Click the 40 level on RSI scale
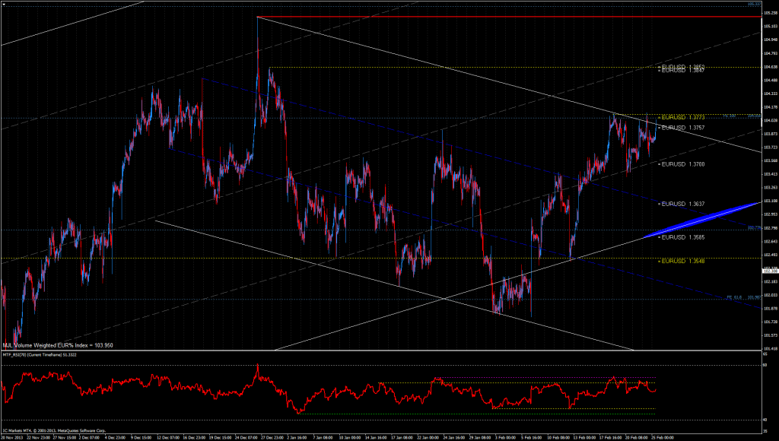Image resolution: width=779 pixels, height=441 pixels. pos(765,420)
